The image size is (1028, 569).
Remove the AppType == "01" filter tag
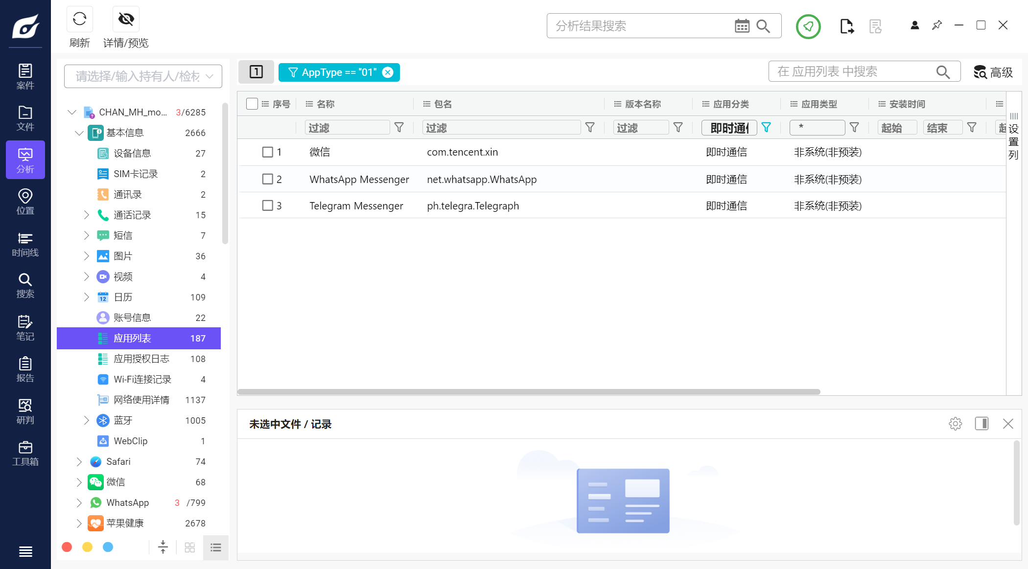point(388,72)
